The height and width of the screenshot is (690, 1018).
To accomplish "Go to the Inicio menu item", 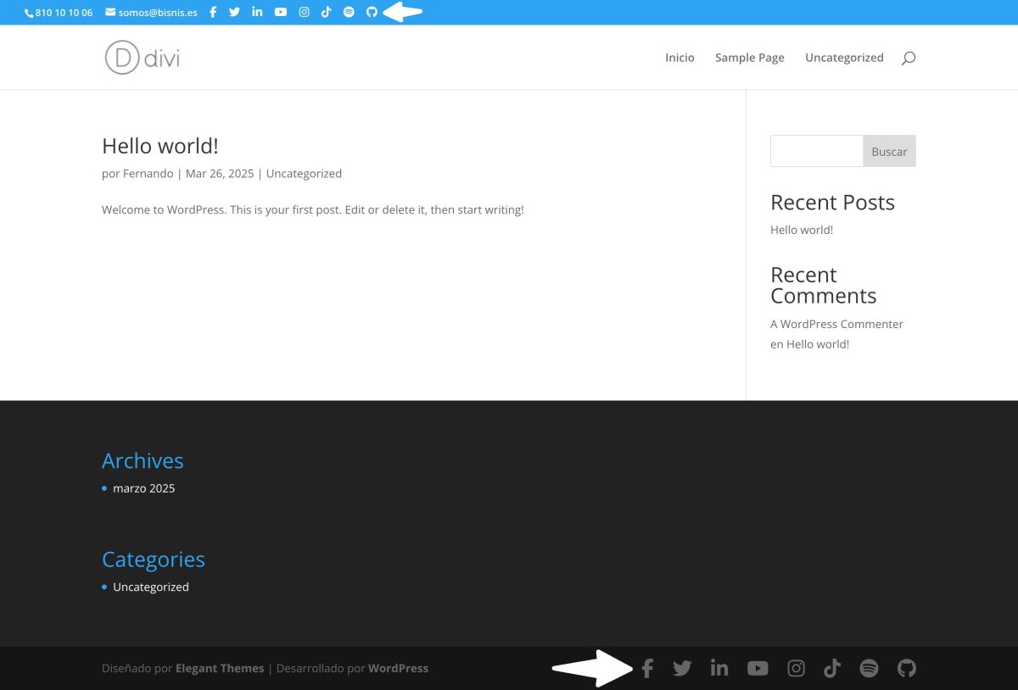I will (680, 58).
